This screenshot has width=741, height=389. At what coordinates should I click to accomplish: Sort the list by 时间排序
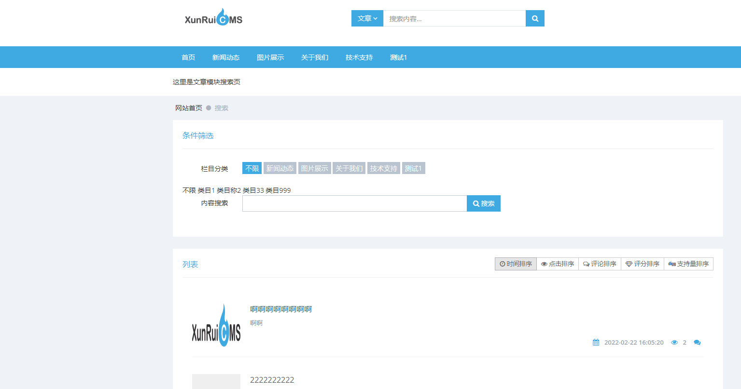(516, 264)
